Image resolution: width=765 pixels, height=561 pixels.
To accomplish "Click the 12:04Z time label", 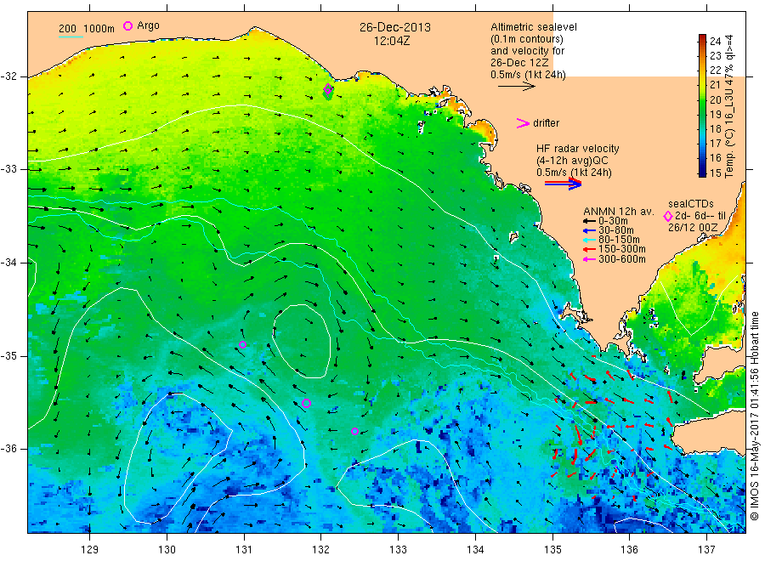I will 392,42.
